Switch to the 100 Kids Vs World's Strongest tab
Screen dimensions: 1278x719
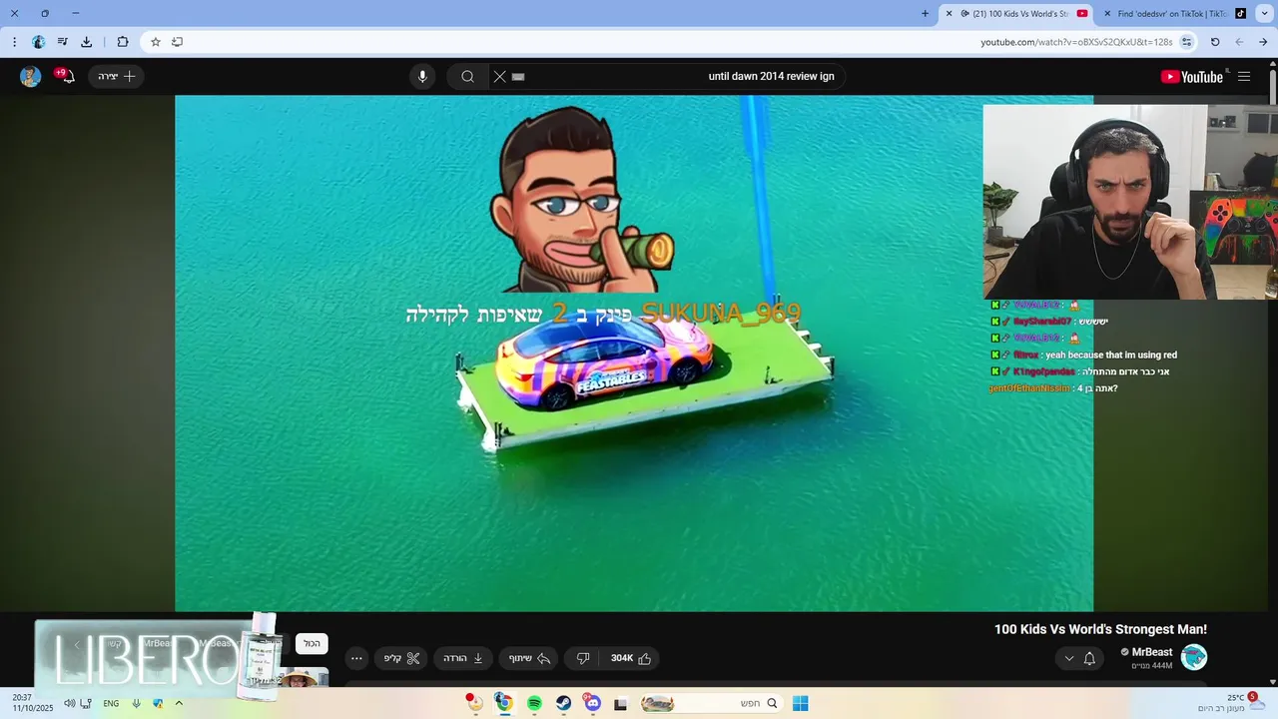tap(1015, 14)
